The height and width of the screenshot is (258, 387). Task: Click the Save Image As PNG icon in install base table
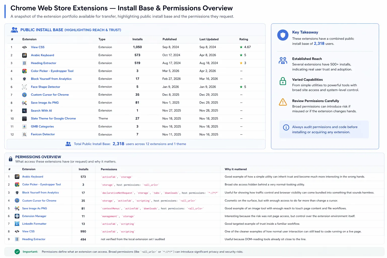(x=24, y=103)
